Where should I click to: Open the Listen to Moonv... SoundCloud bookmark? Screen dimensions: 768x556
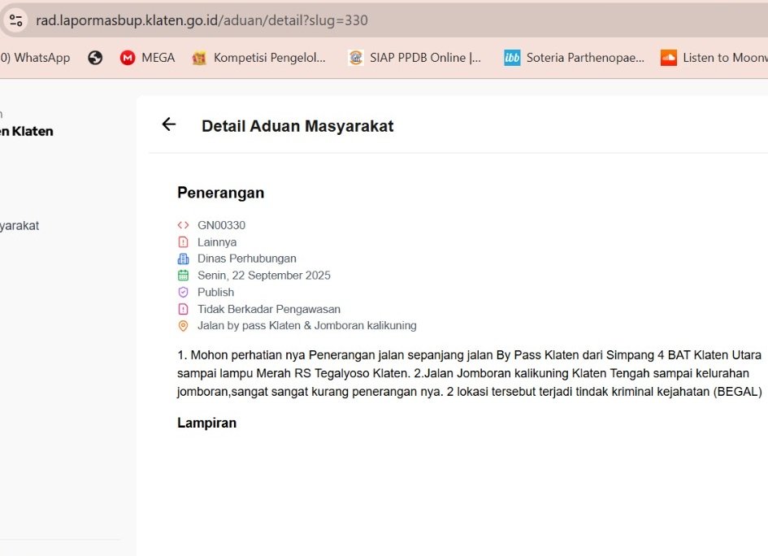point(714,58)
